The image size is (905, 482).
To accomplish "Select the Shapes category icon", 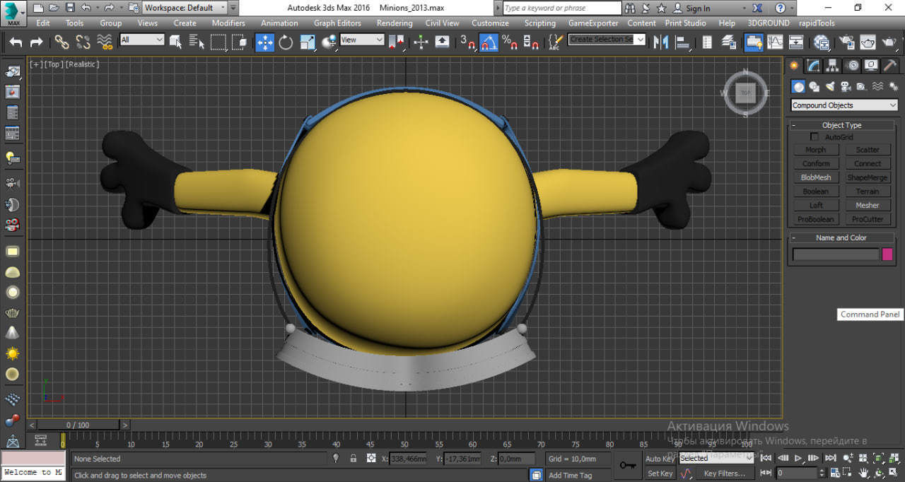I will [814, 87].
